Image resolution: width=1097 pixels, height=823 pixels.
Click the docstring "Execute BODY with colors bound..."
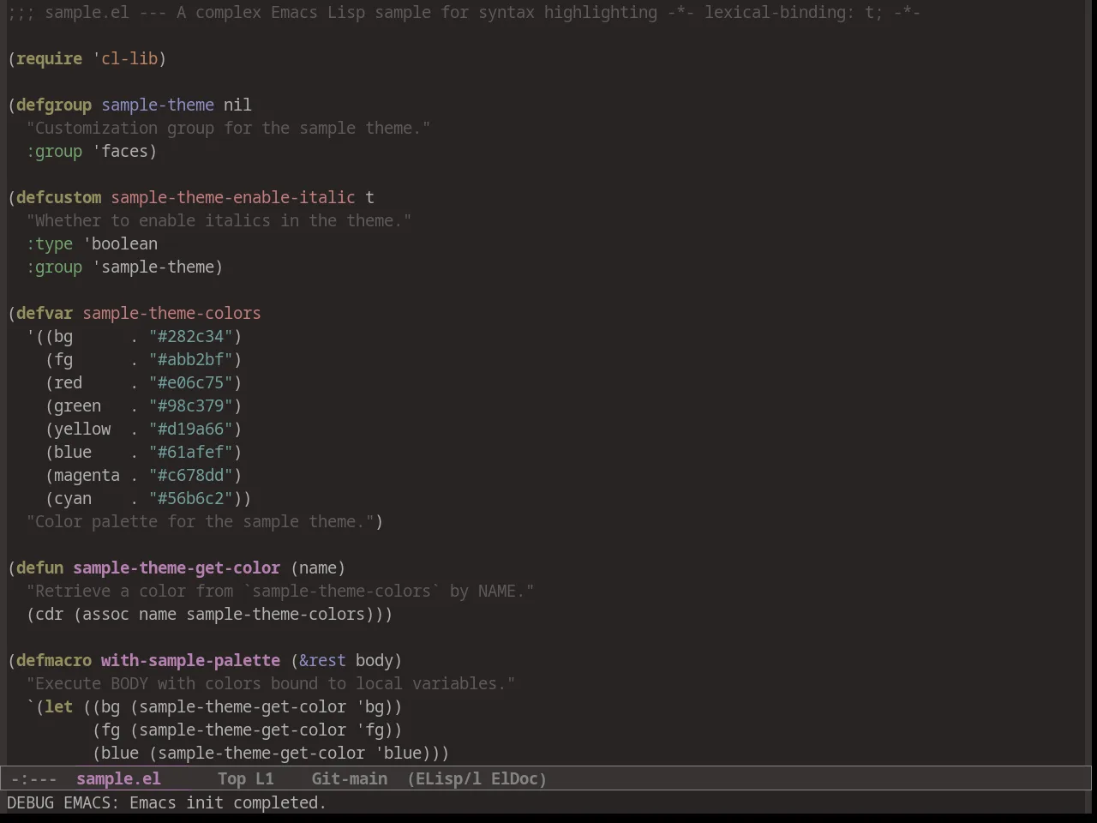point(271,683)
